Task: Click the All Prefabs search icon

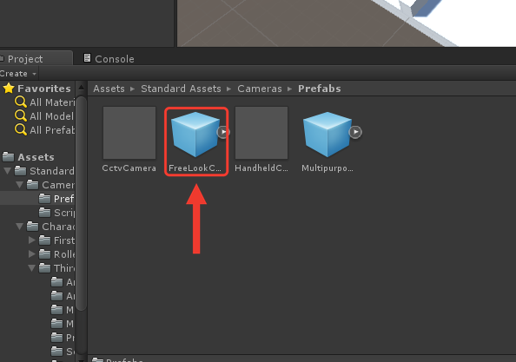Action: coord(20,129)
